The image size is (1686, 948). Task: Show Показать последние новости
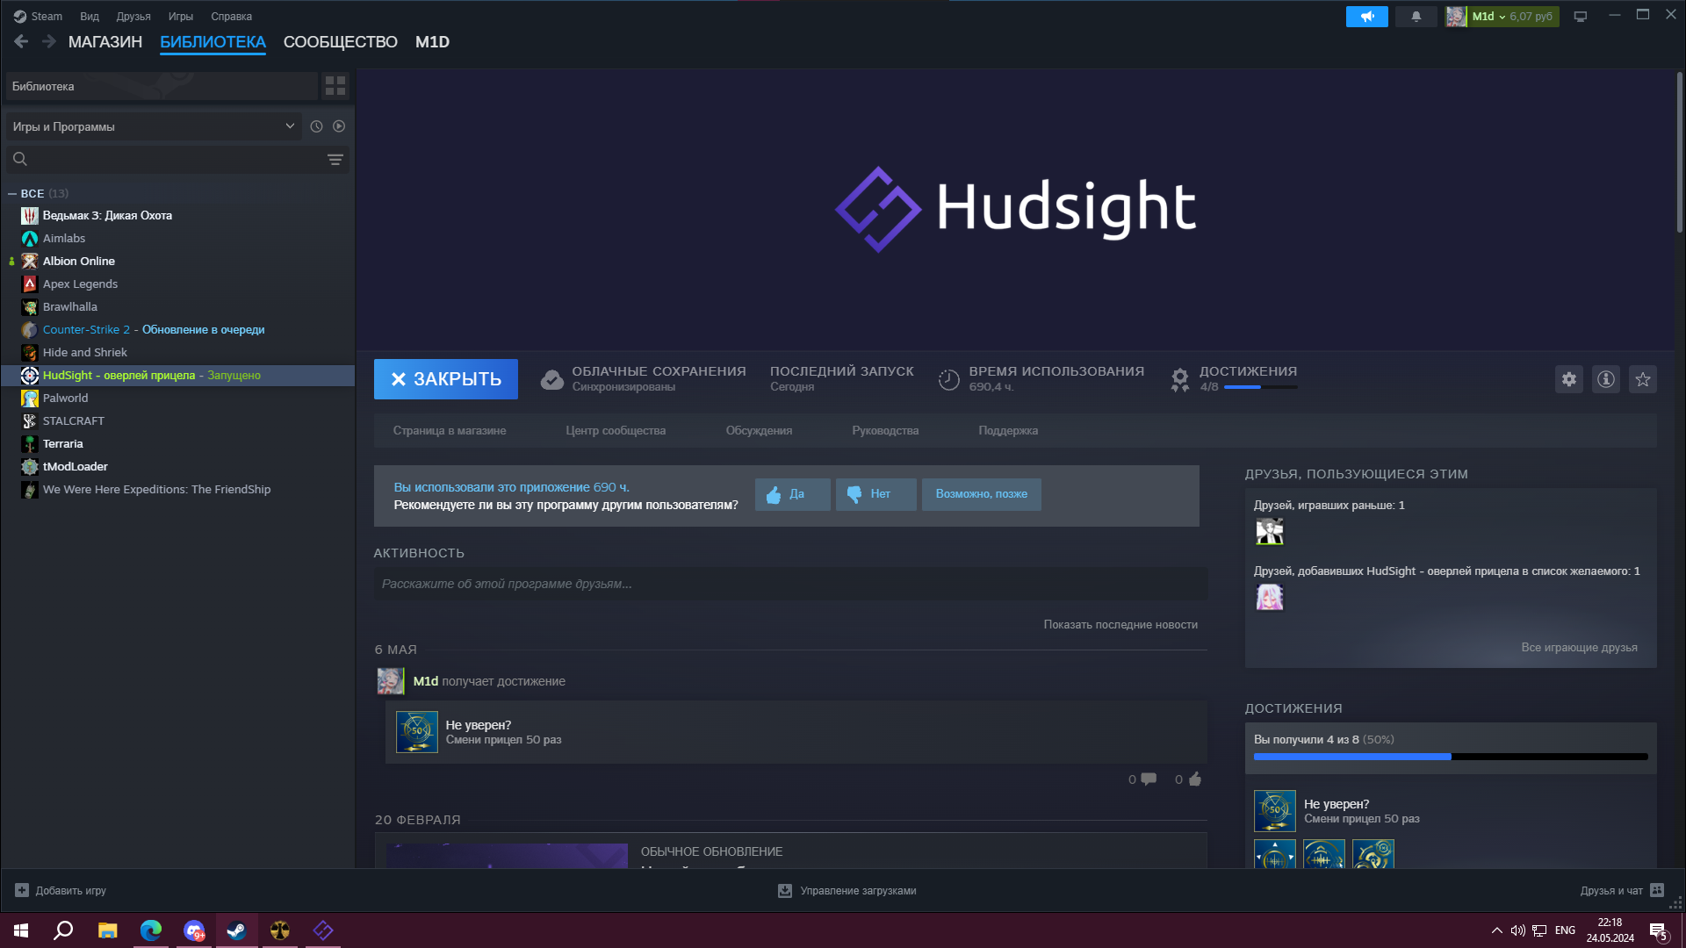[1120, 624]
